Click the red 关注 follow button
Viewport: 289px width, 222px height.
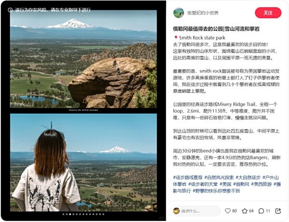[268, 13]
